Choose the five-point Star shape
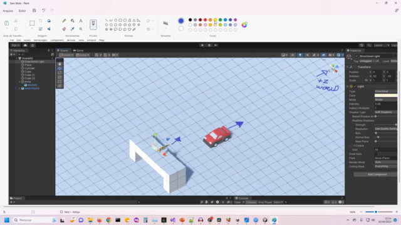 tap(107, 29)
